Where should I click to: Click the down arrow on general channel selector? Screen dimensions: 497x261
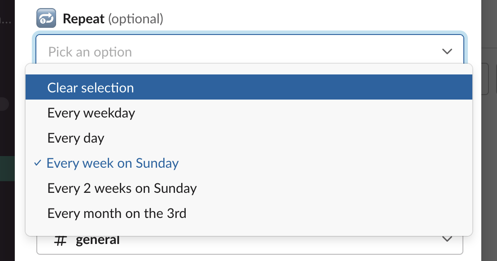(x=447, y=239)
